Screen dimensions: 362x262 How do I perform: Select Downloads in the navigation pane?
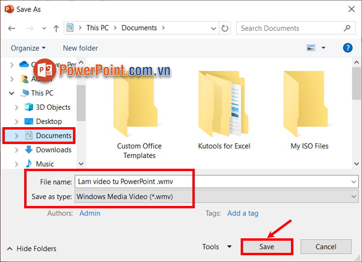[54, 150]
